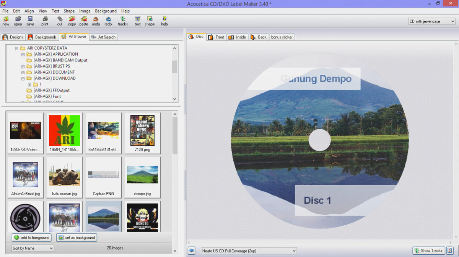Click the add to foreground button
Image resolution: width=459 pixels, height=257 pixels.
click(x=32, y=238)
